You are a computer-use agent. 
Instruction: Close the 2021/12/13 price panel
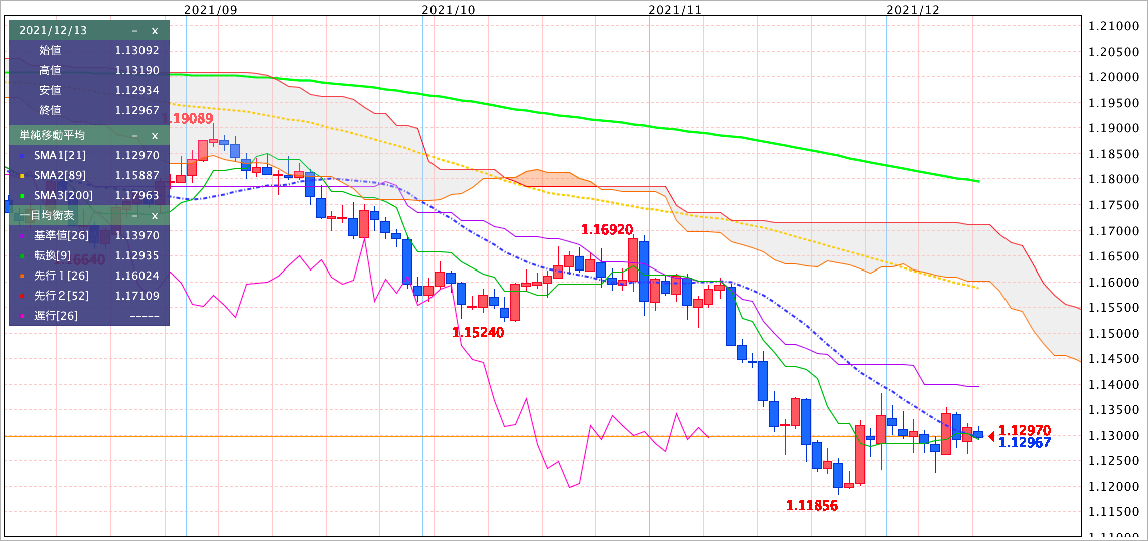click(155, 31)
